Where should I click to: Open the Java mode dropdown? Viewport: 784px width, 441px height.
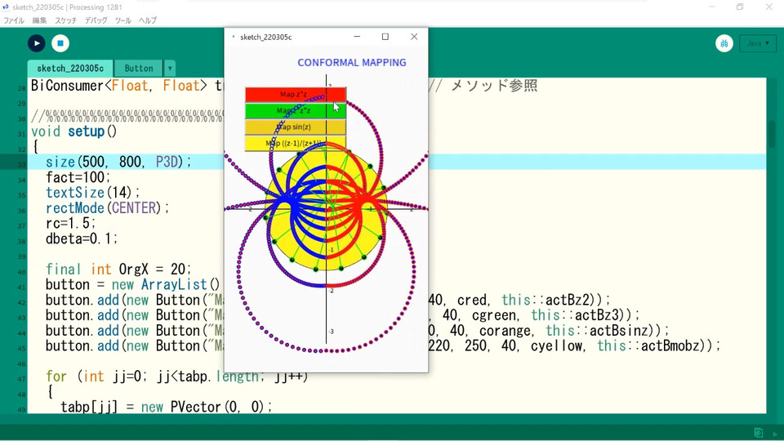coord(758,43)
